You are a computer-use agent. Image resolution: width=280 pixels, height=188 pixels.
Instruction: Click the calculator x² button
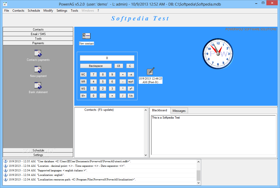131,89
